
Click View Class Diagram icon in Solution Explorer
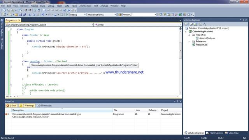(x=205, y=24)
